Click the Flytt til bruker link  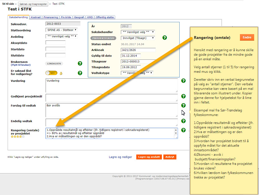point(21,65)
